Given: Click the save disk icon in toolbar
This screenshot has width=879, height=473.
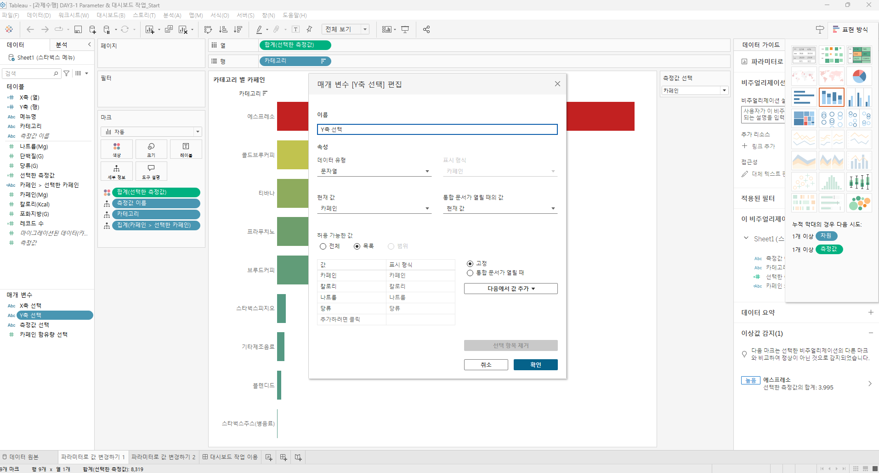Looking at the screenshot, I should pyautogui.click(x=78, y=29).
